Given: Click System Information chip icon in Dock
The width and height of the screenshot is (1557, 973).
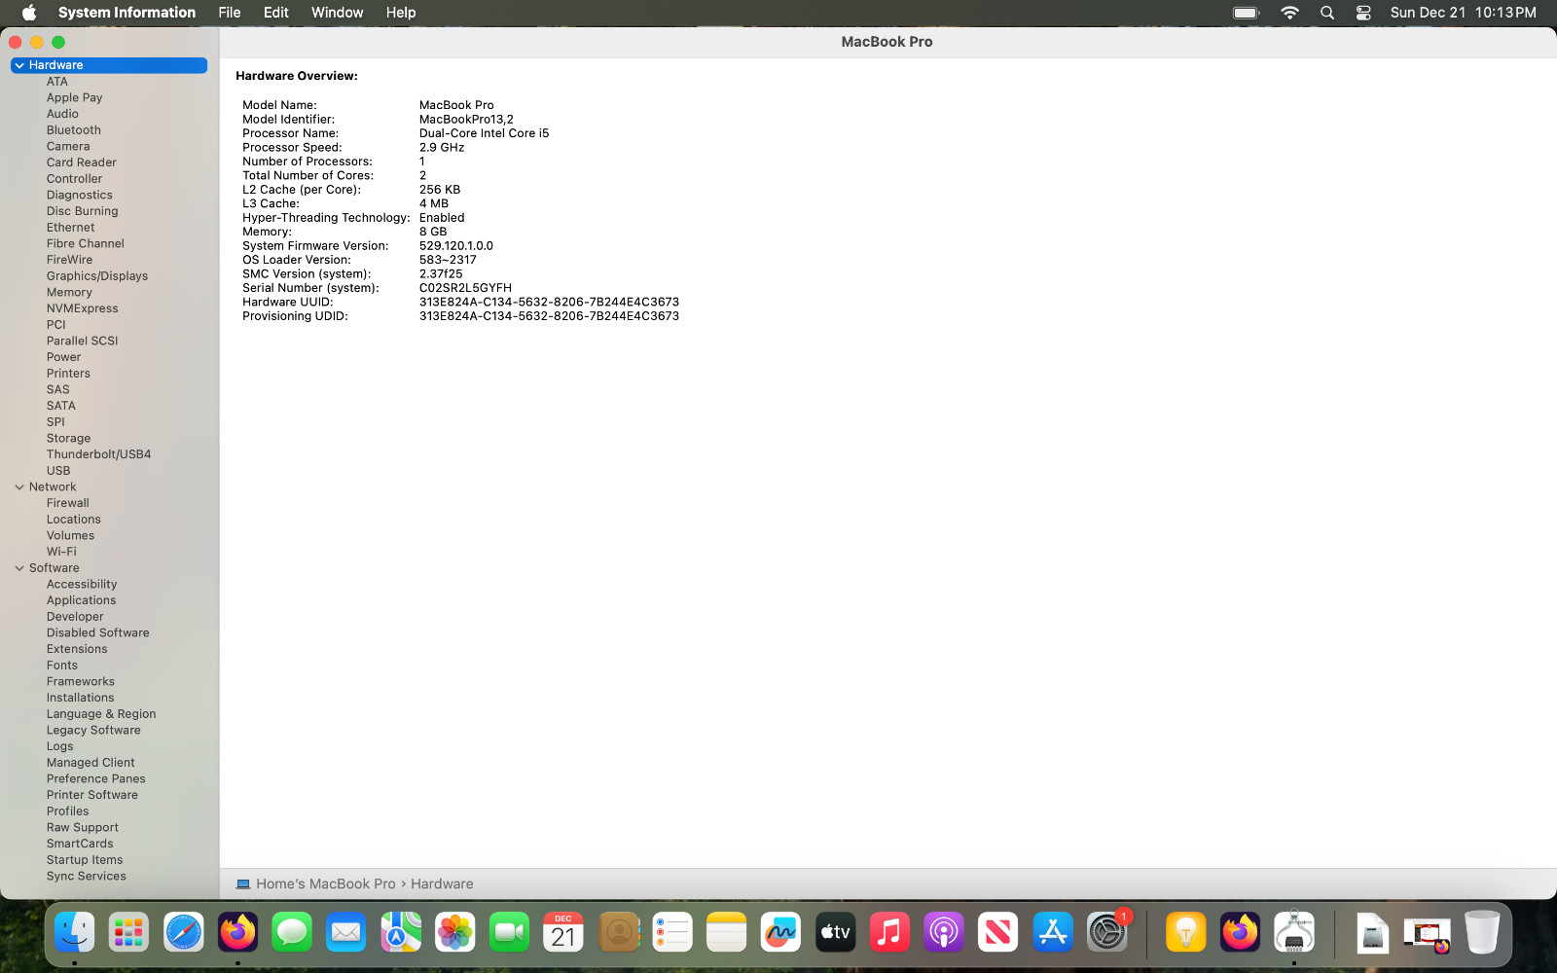Looking at the screenshot, I should click(x=1294, y=932).
